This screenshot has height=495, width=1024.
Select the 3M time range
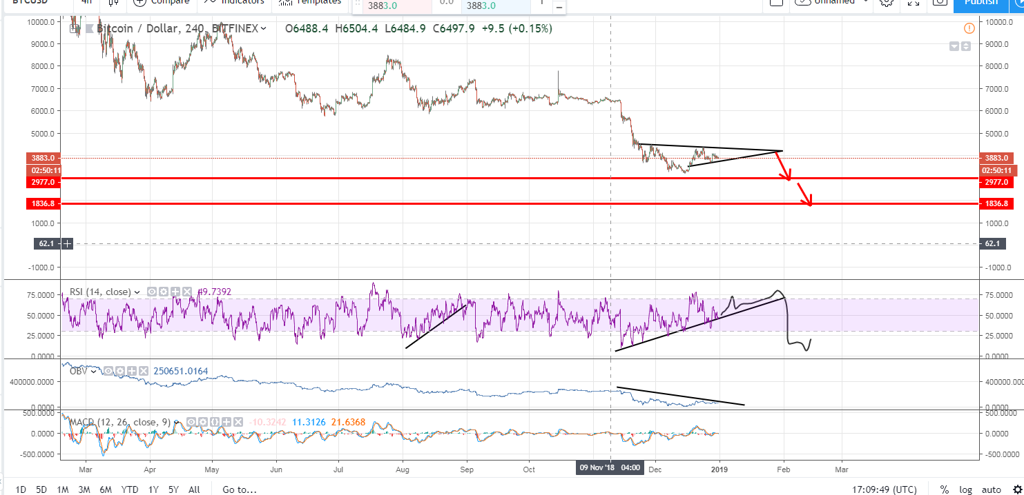[84, 489]
